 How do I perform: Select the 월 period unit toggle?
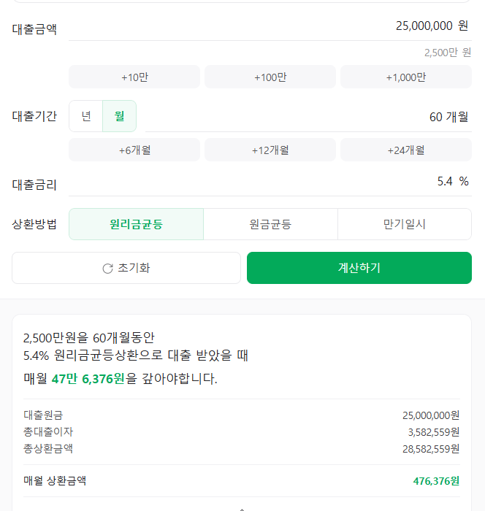click(x=119, y=116)
